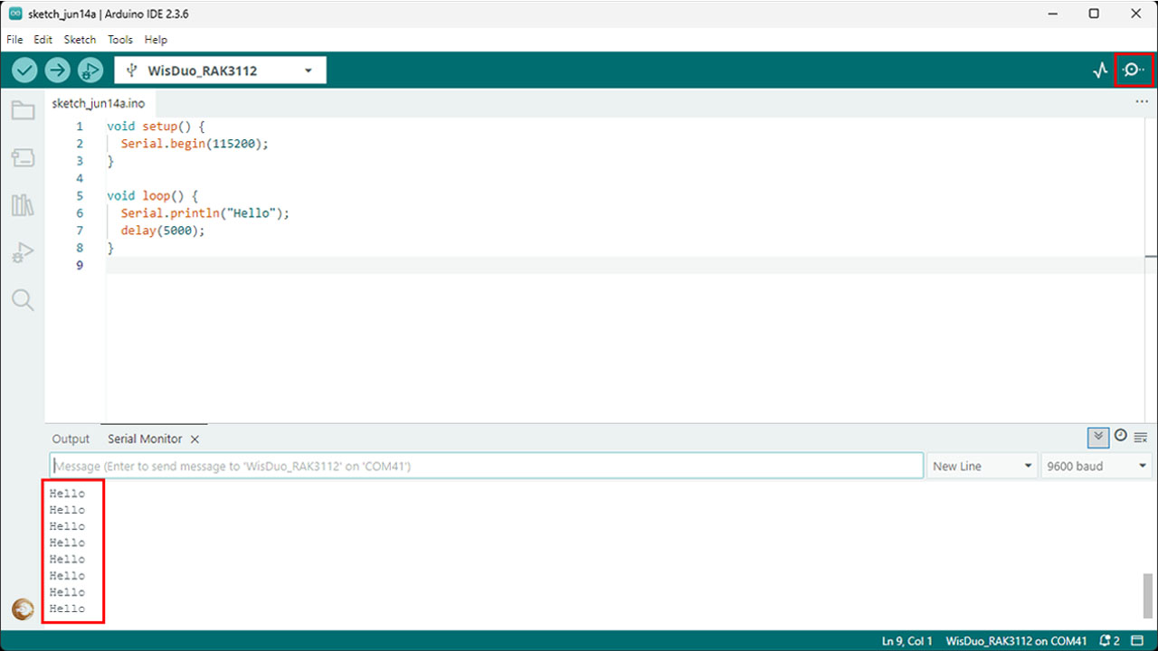
Task: Click the serial message input field
Action: click(487, 467)
